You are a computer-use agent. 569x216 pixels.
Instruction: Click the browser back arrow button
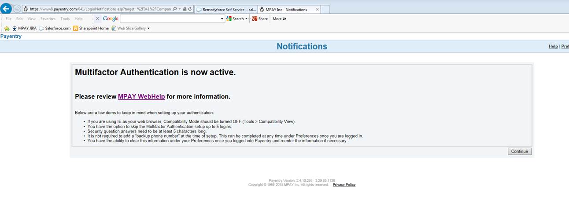[x=6, y=9]
